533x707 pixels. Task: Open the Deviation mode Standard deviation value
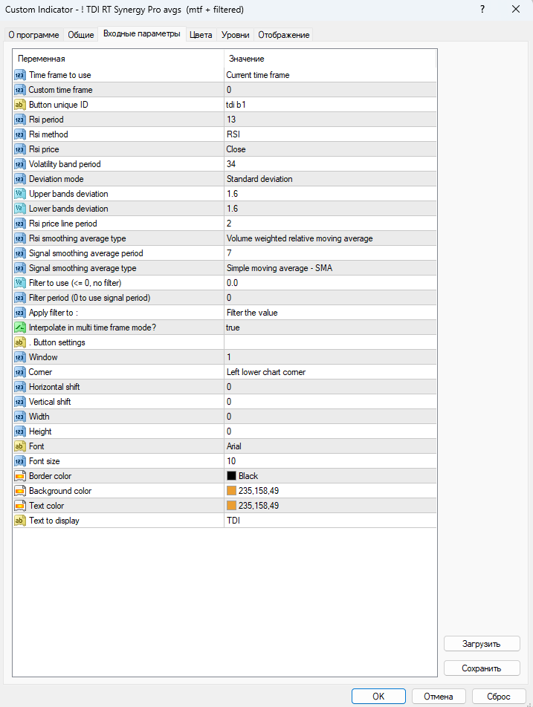click(330, 179)
